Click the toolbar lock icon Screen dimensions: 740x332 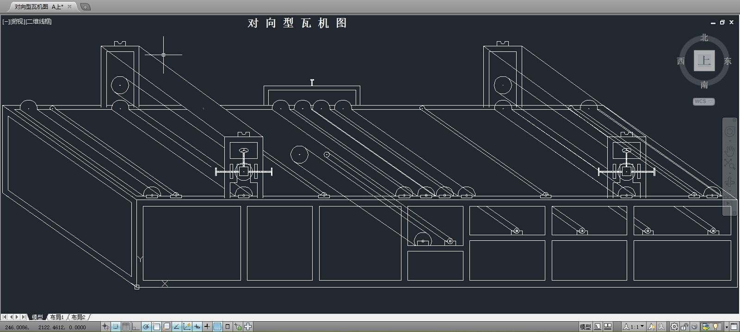tap(684, 327)
